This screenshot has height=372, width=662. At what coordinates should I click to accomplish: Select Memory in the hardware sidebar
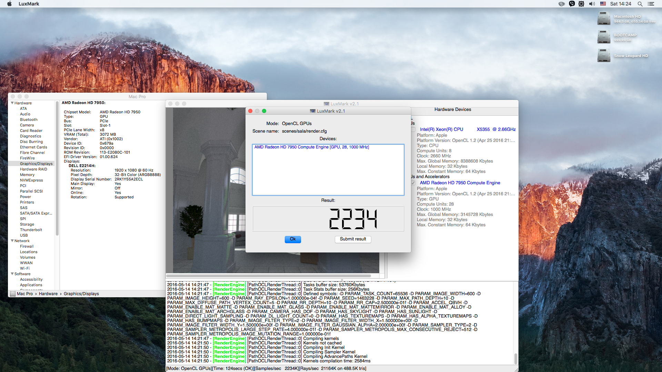(x=27, y=175)
